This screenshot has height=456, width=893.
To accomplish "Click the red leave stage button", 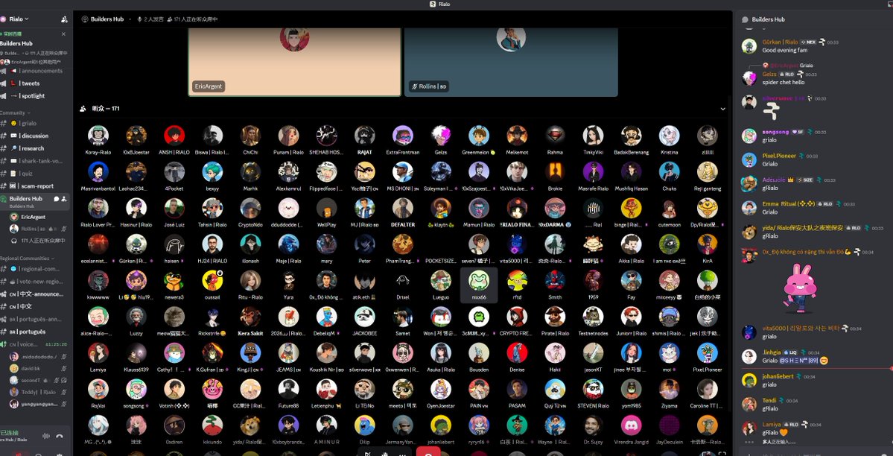I will 428,452.
